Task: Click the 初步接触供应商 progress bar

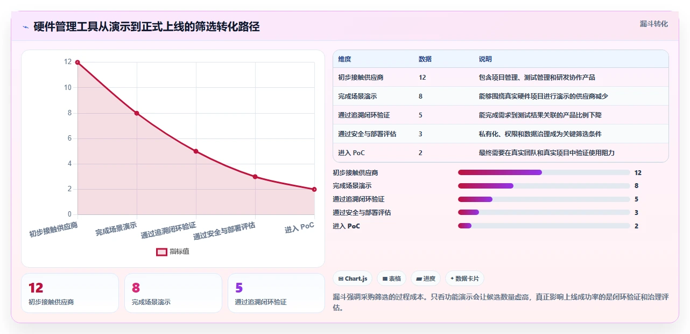Action: (x=544, y=173)
